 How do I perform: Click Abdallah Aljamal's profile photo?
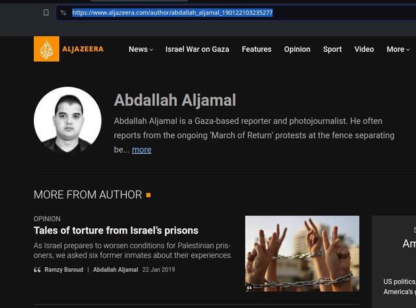68,121
